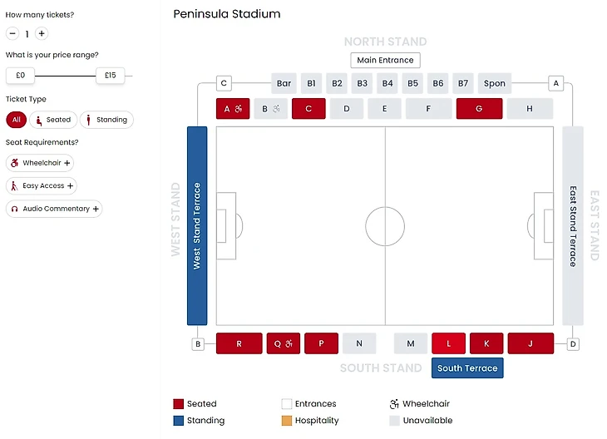Decrease ticket count with minus button
This screenshot has height=439, width=607.
coord(12,34)
